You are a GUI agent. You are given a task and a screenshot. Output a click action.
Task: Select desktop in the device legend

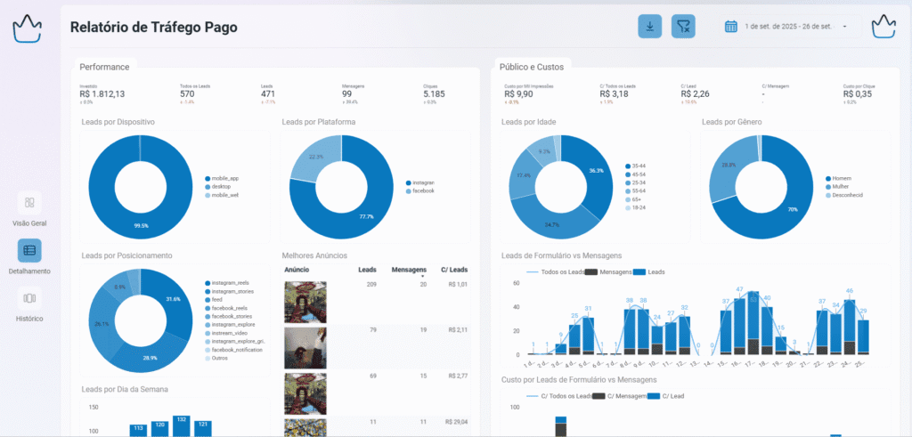[221, 187]
